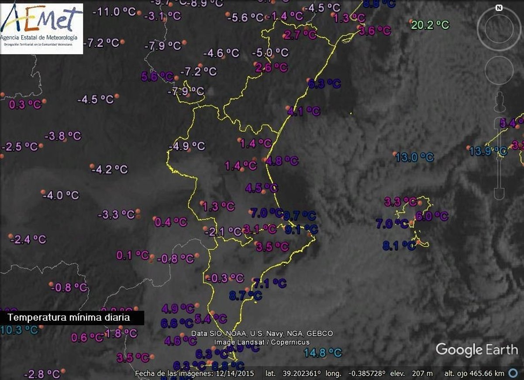This screenshot has width=524, height=380.
Task: Click the AEMet logo overlay
Action: point(41,28)
